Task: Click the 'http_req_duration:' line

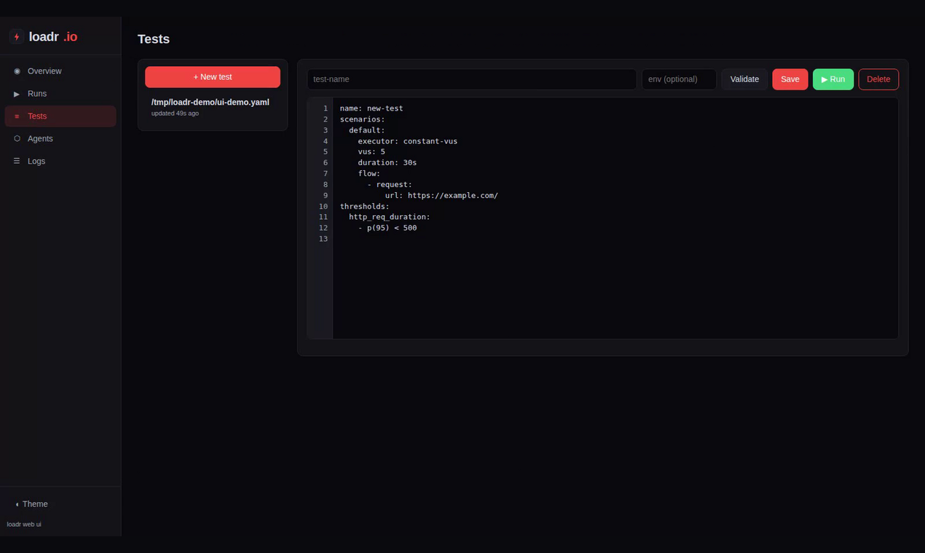Action: click(x=390, y=217)
